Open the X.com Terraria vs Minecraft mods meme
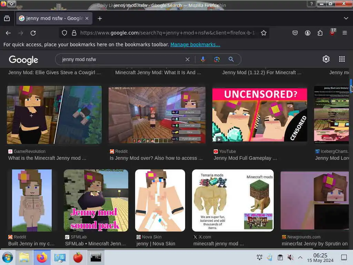The height and width of the screenshot is (265, 353). pyautogui.click(x=233, y=200)
